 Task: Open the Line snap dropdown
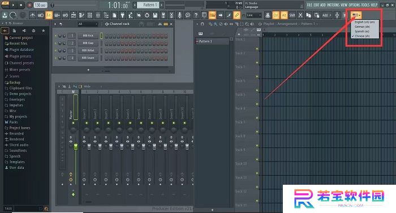click(253, 15)
